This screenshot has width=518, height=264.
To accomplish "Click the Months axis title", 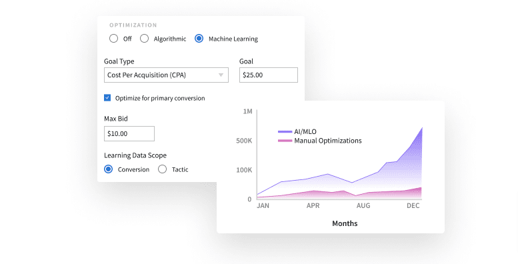I will point(345,223).
